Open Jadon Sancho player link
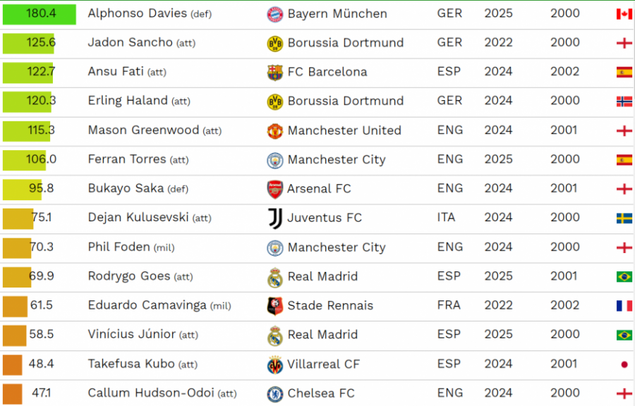Image resolution: width=635 pixels, height=406 pixels. (130, 42)
